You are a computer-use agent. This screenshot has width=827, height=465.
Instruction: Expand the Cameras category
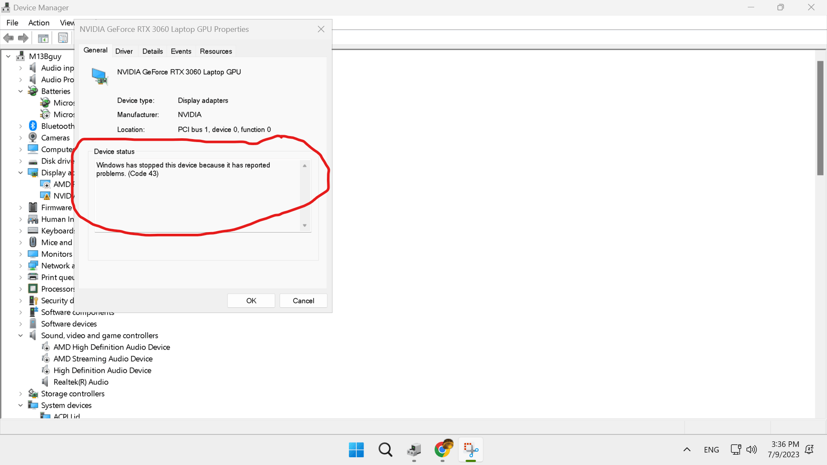point(20,137)
